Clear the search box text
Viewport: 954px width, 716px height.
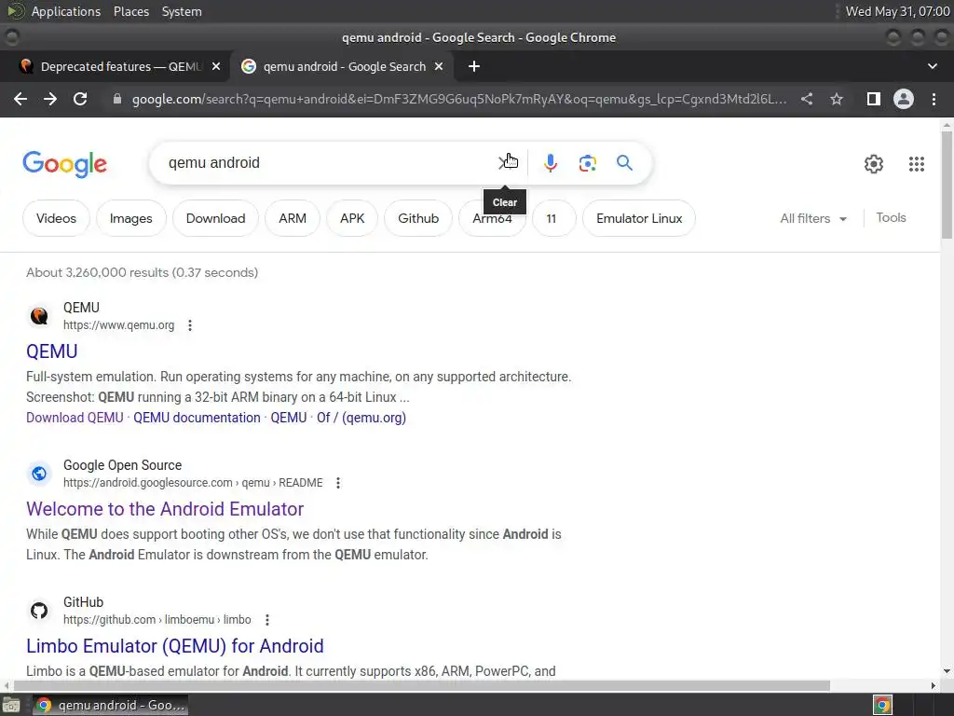tap(505, 162)
